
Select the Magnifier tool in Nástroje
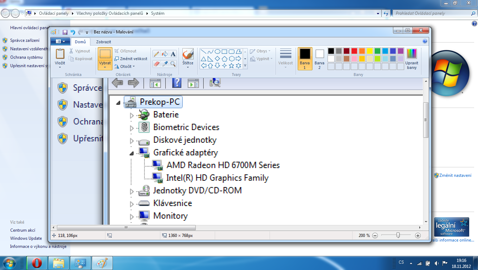tap(173, 64)
